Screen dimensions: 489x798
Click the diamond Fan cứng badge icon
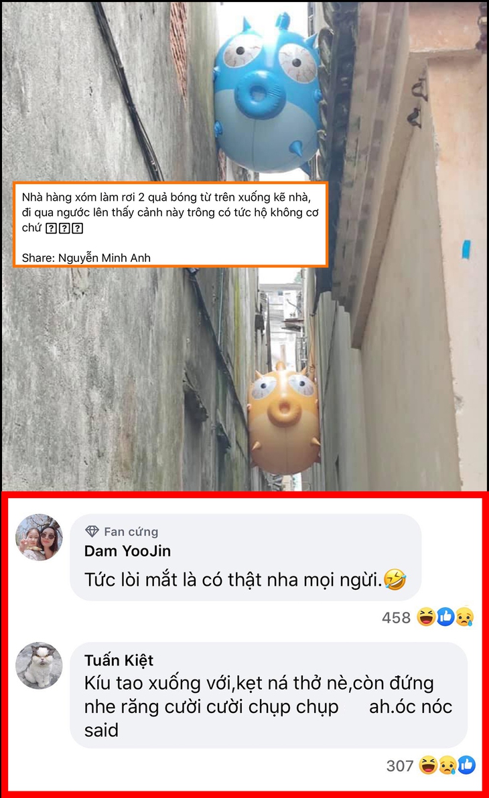pyautogui.click(x=92, y=532)
